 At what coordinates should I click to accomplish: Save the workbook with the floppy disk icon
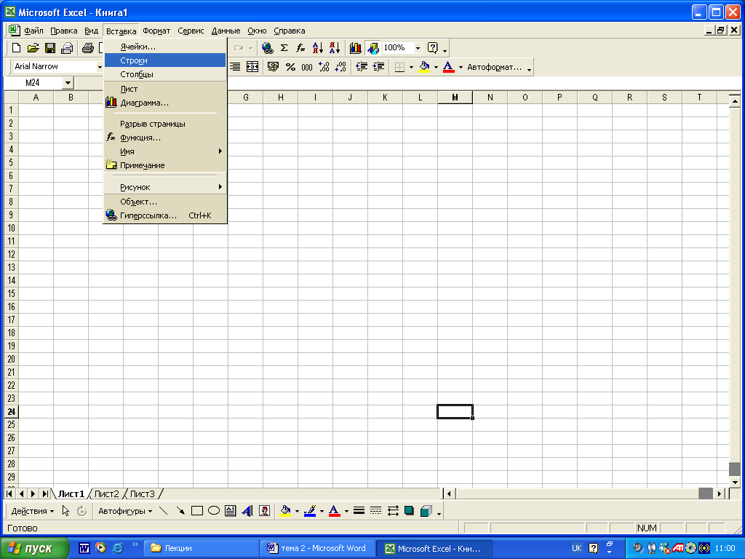[50, 48]
